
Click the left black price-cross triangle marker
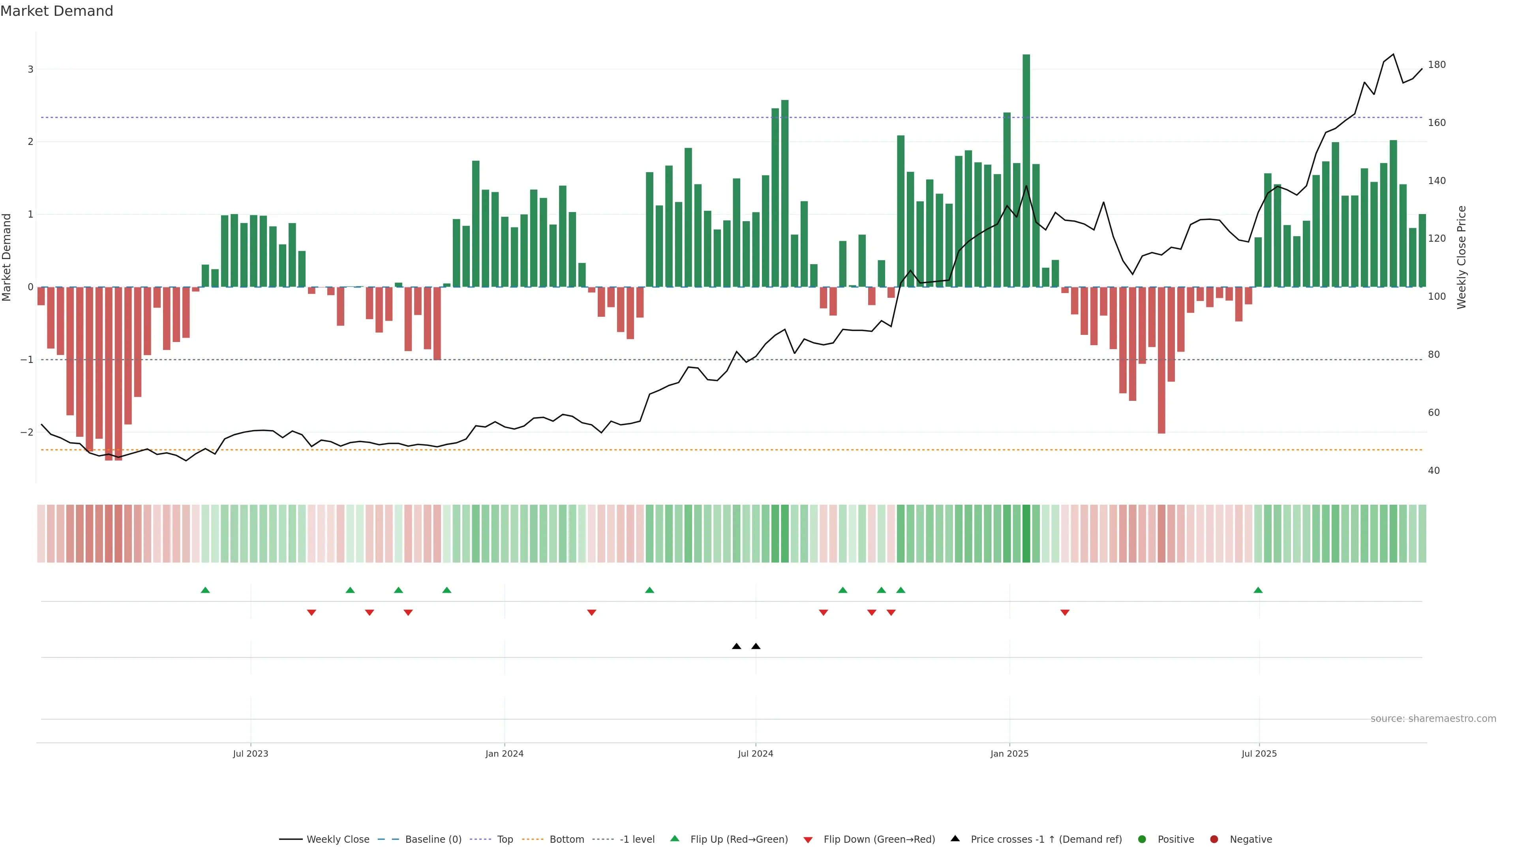click(x=736, y=646)
